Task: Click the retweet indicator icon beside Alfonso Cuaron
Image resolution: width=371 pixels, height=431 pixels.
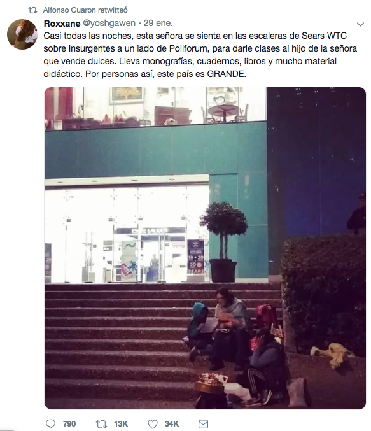Action: point(32,10)
